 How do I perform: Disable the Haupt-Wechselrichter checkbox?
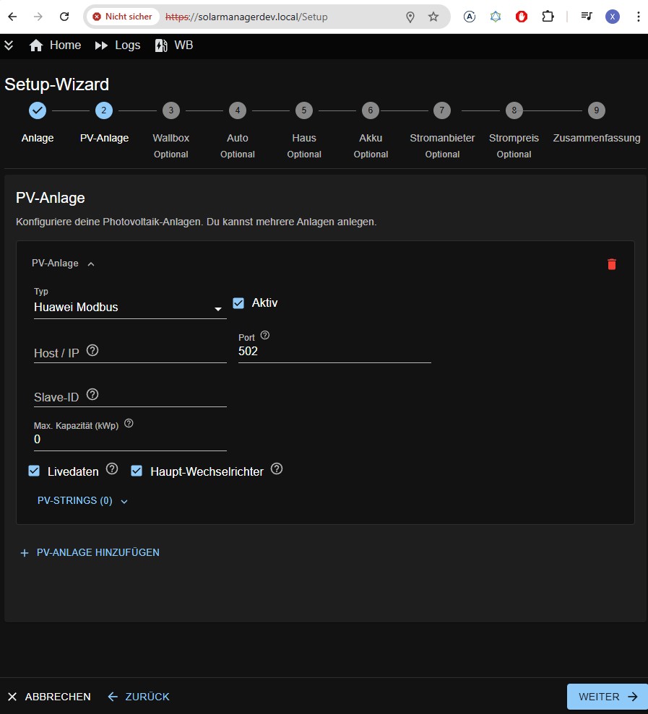[137, 471]
